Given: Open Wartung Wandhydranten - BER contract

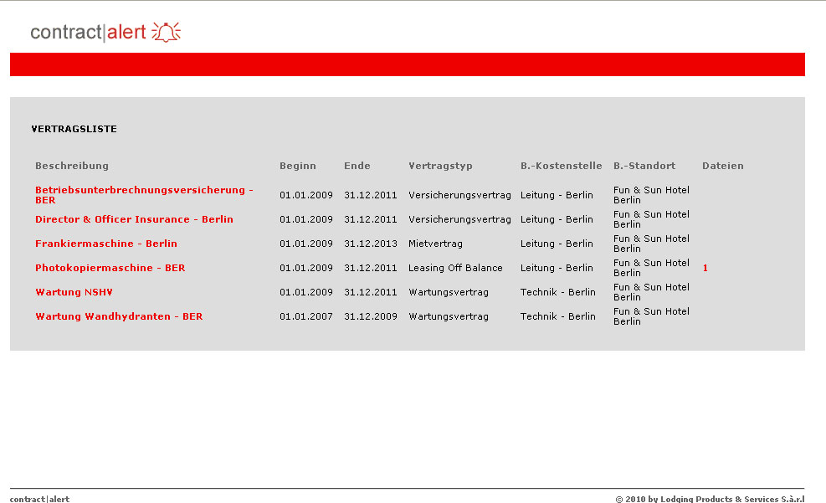Looking at the screenshot, I should (119, 316).
